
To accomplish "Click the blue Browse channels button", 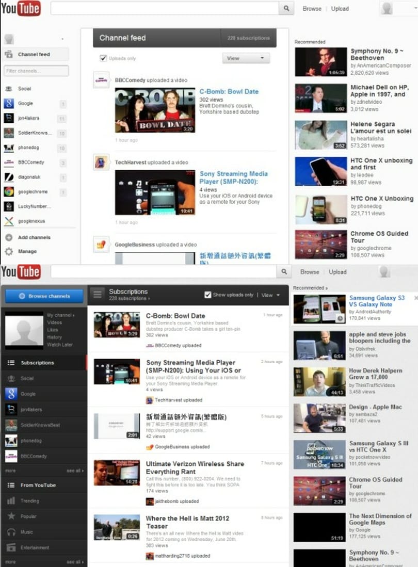I will [44, 296].
